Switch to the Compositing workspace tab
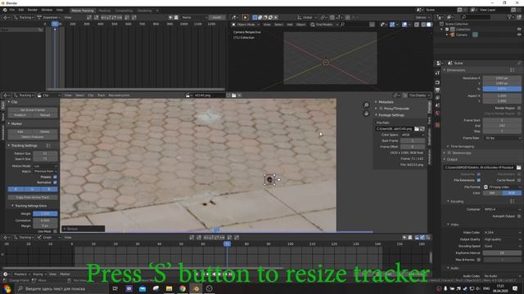This screenshot has width=524, height=294. 124,11
